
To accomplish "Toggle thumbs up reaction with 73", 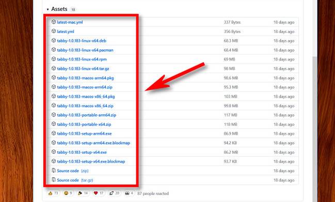I will click(53, 193).
